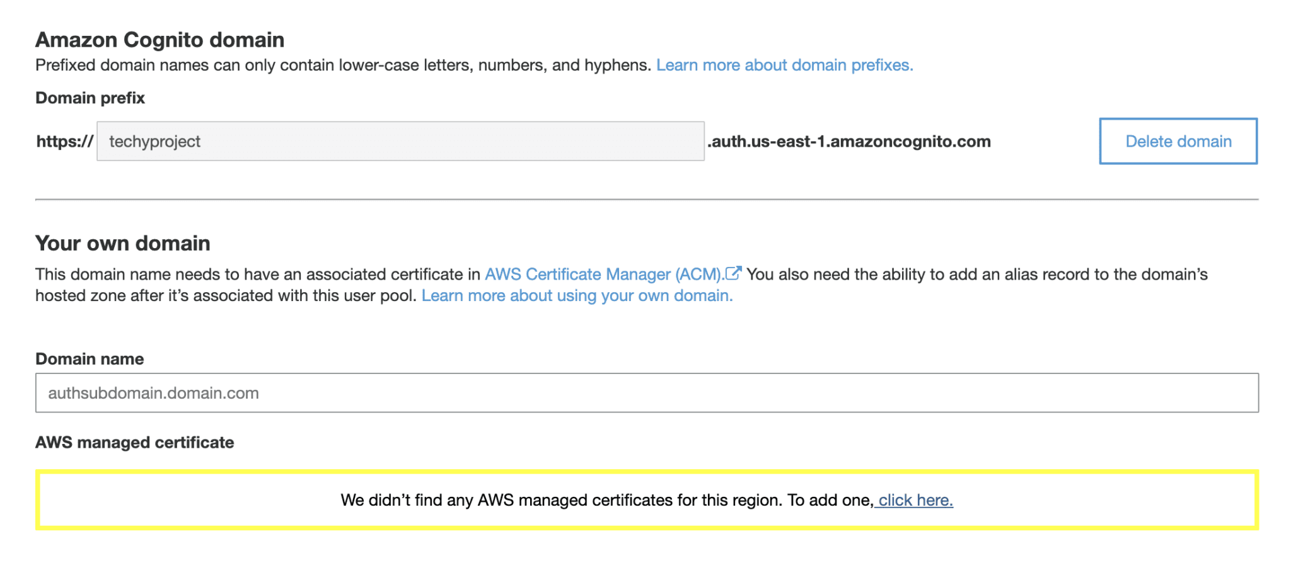Click the Amazon Cognito domain heading
The image size is (1291, 568).
159,39
